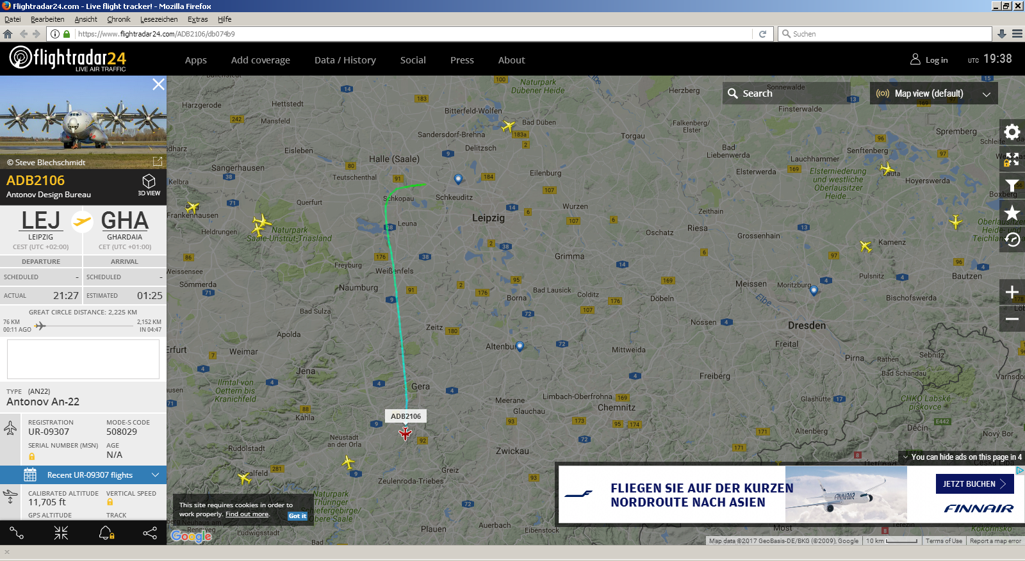Click the Log in link
Viewport: 1025px width, 561px height.
click(x=930, y=60)
